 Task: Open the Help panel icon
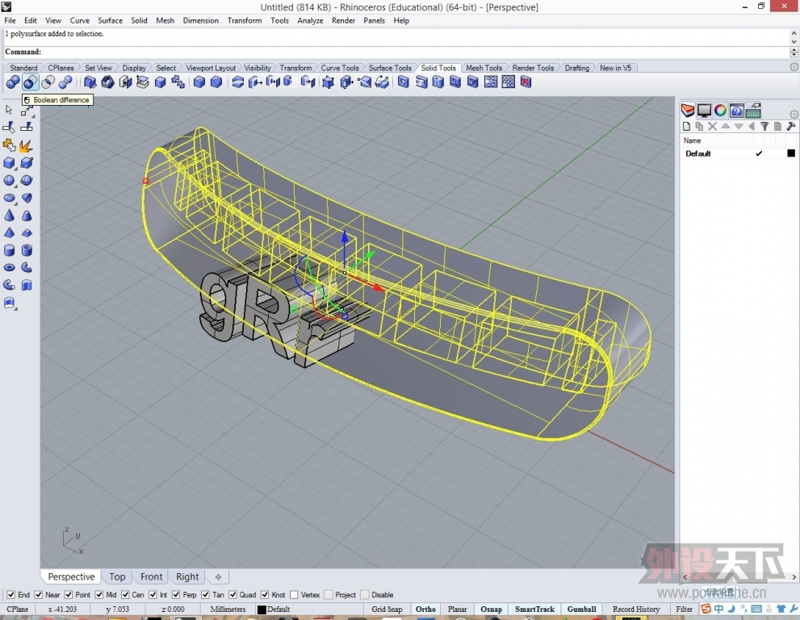click(737, 111)
